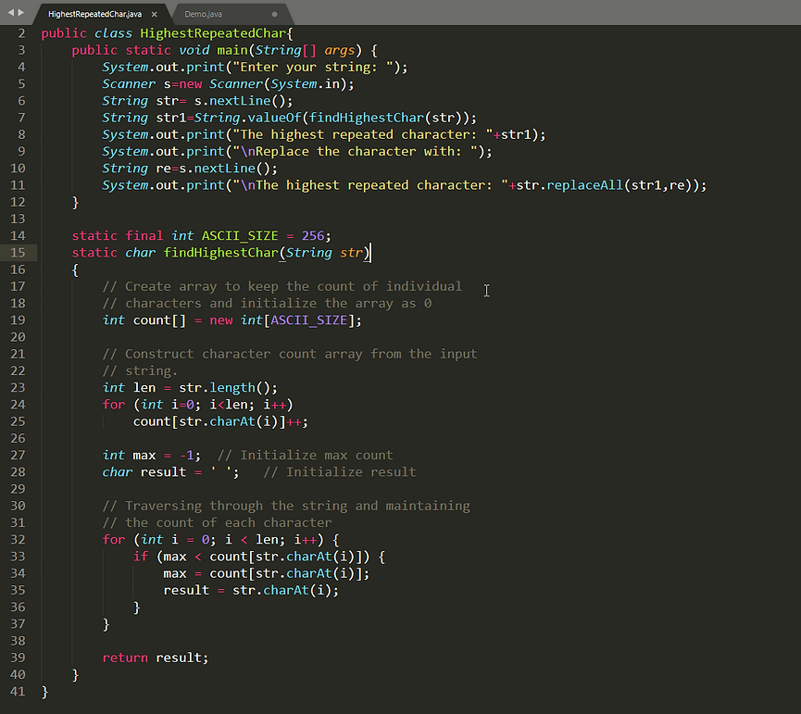801x714 pixels.
Task: Click 'count[str.charAt(i)]++' on line 25
Action: (x=217, y=420)
